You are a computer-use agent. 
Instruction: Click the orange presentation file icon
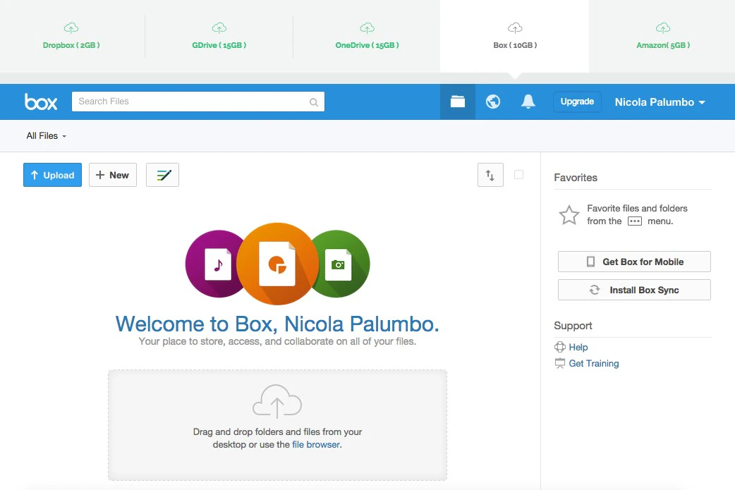tap(277, 264)
